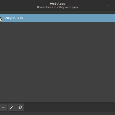Minimize the Web Apps window
Viewport: 115px width, 115px height.
point(108,5)
